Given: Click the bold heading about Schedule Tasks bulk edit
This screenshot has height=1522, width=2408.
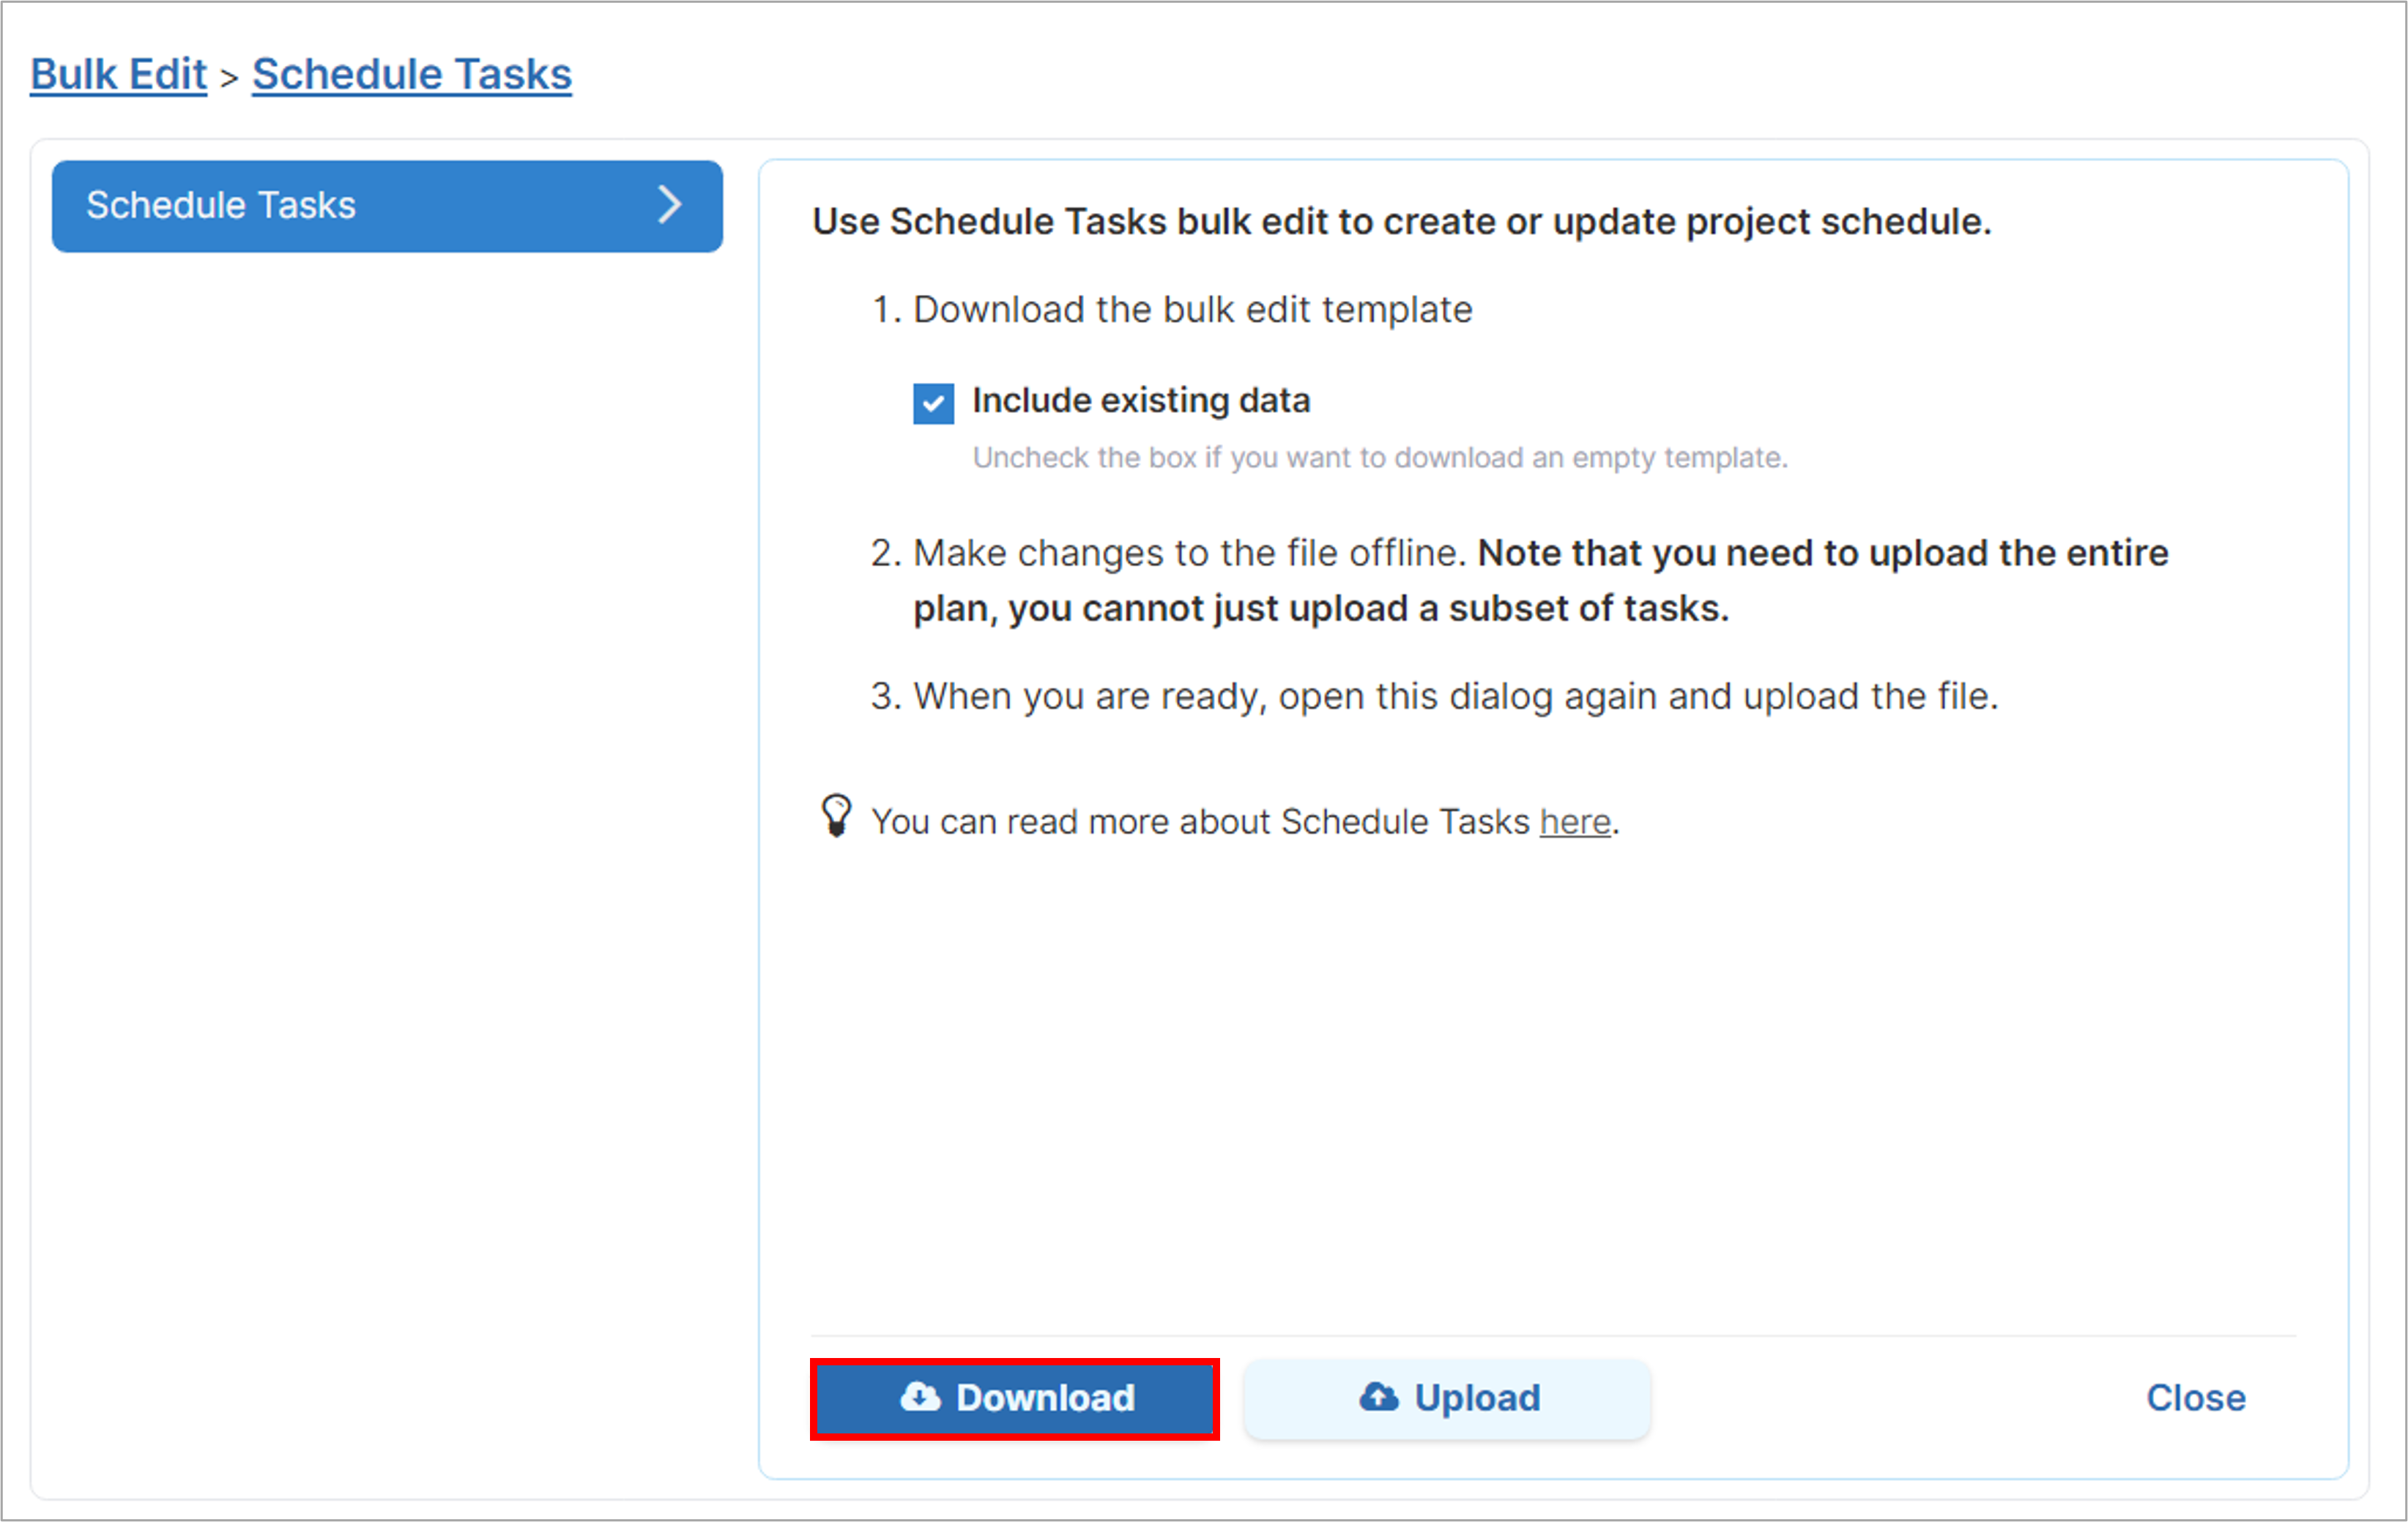Looking at the screenshot, I should (x=1402, y=222).
